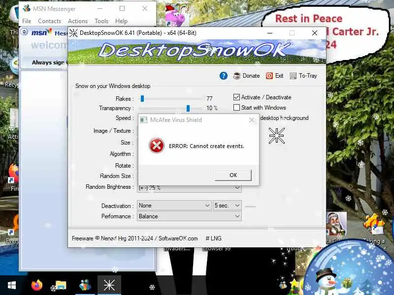Click the # LNG language link

213,238
